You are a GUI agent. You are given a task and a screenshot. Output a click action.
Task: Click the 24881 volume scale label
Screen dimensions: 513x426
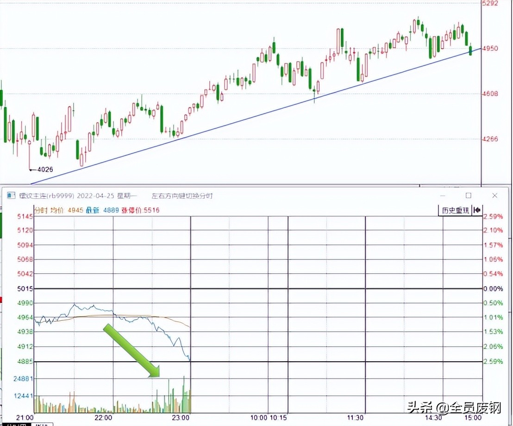24,379
